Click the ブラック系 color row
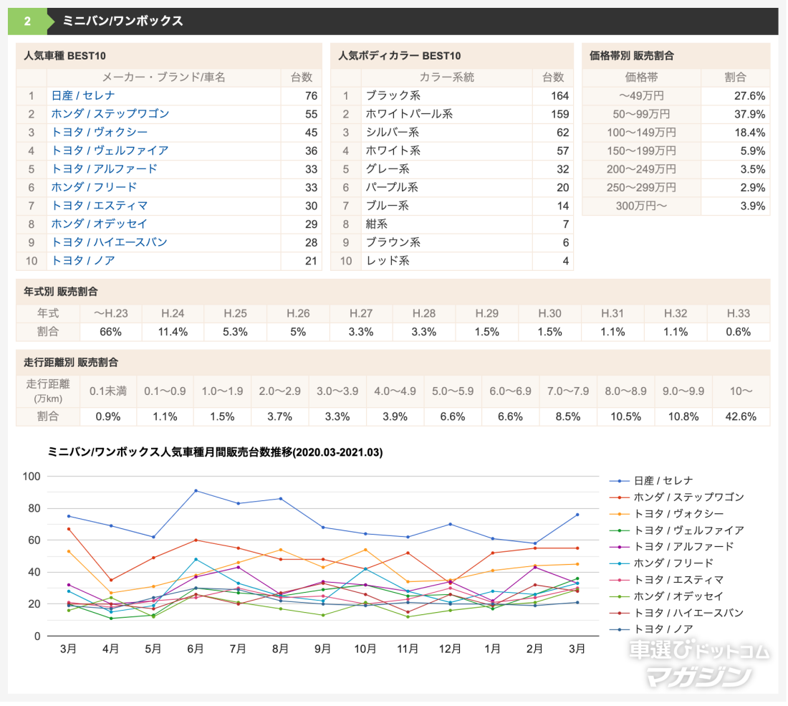Viewport: 788px width, 706px height. pos(452,95)
